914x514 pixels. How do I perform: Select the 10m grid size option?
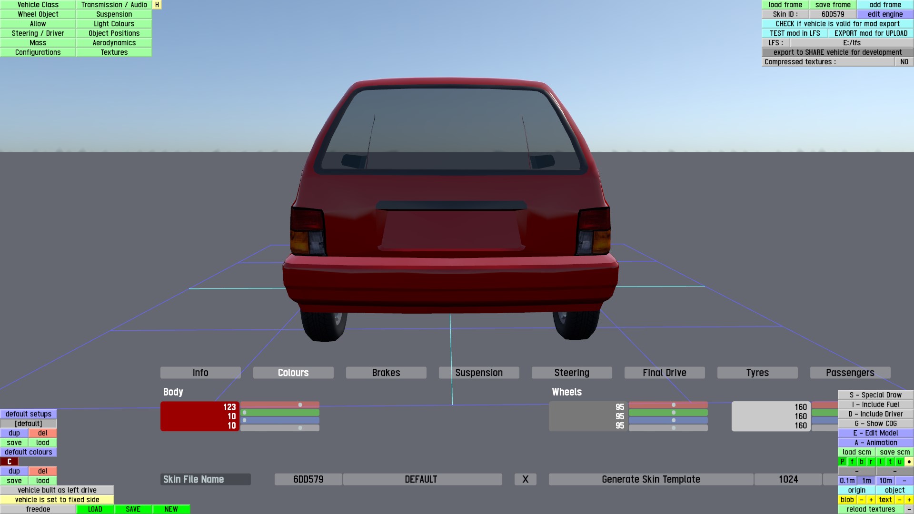(885, 481)
